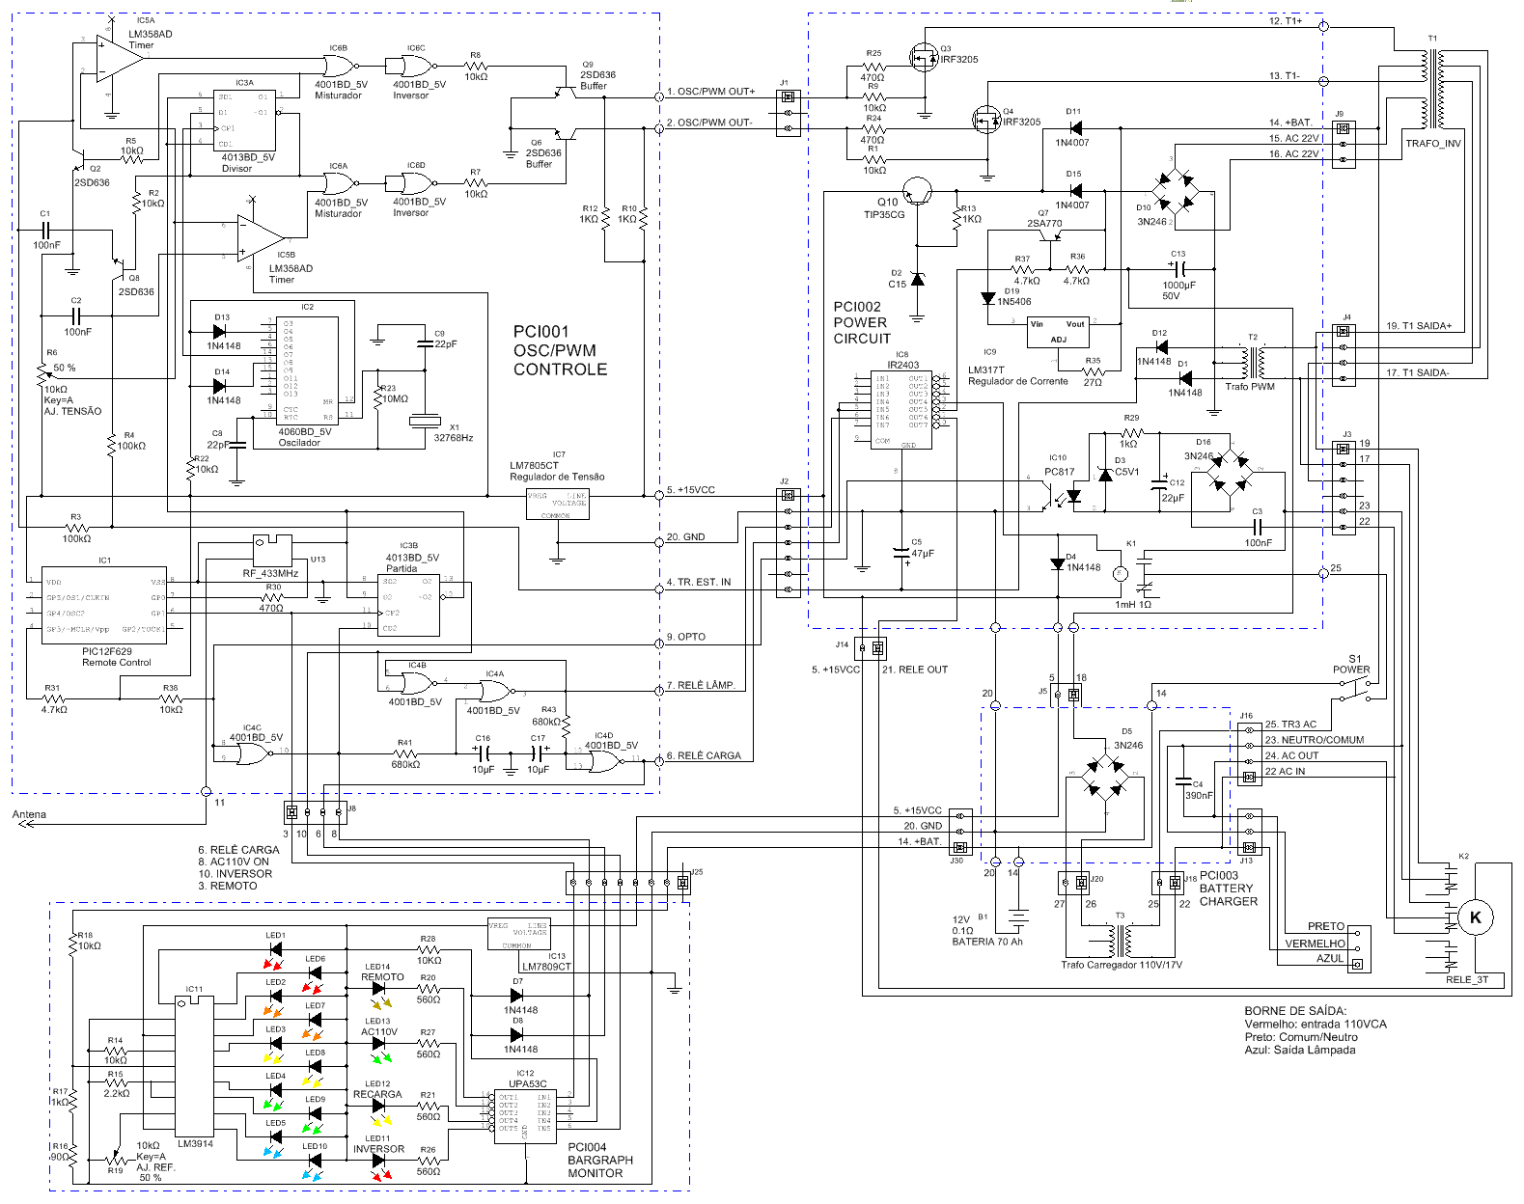Select the 'Antena' label
The height and width of the screenshot is (1204, 1524).
[29, 814]
